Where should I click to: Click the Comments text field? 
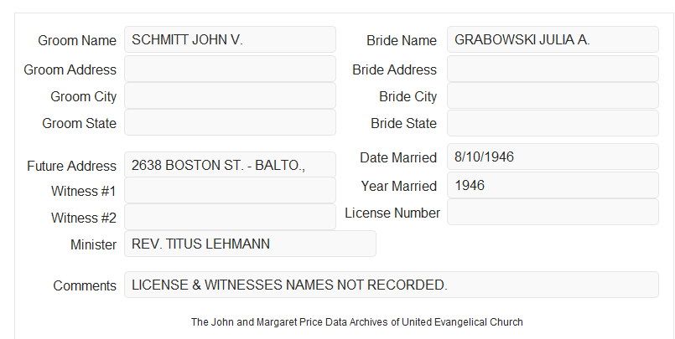392,285
